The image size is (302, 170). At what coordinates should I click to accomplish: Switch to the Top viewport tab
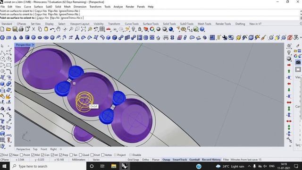coord(35,149)
